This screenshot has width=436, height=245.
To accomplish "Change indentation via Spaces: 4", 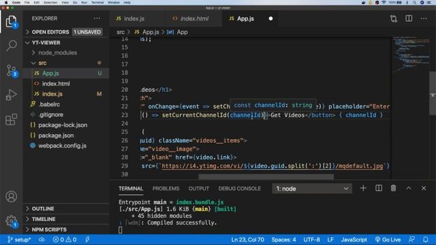I will point(283,240).
